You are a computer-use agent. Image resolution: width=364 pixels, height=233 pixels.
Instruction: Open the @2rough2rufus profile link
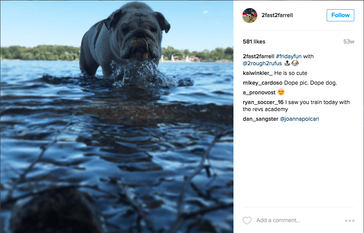pos(262,63)
